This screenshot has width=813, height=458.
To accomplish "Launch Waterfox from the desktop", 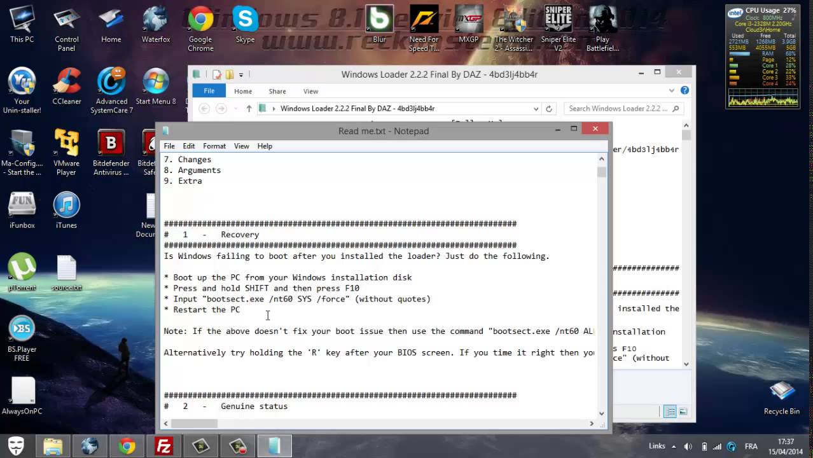I will click(155, 25).
